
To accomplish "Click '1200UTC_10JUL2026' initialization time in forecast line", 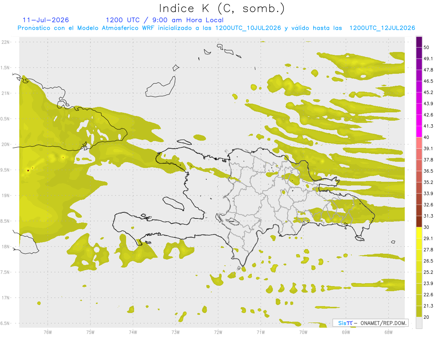I will pyautogui.click(x=248, y=28).
